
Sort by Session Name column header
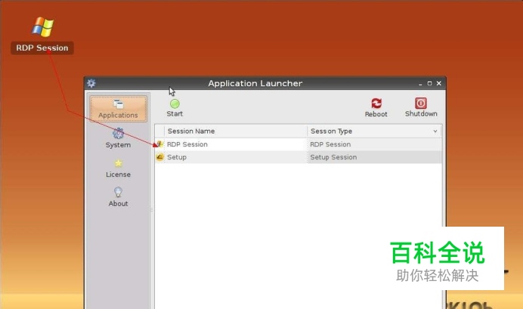(236, 131)
